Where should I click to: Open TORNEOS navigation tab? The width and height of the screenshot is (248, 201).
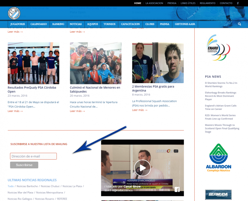109,24
